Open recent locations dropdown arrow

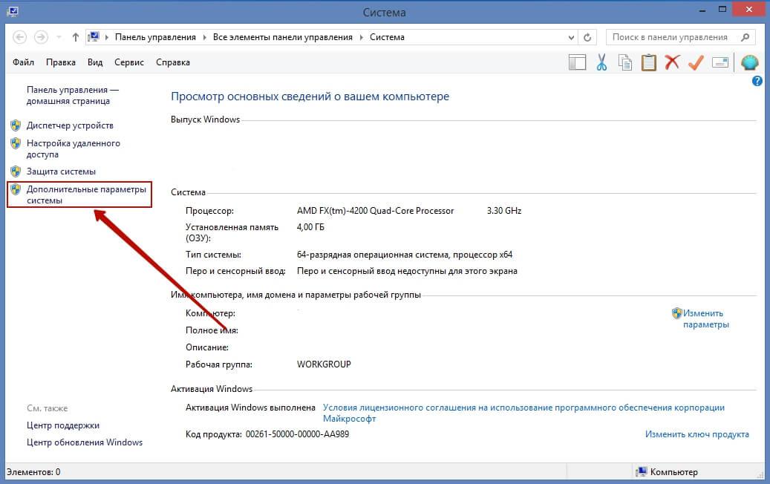(59, 37)
